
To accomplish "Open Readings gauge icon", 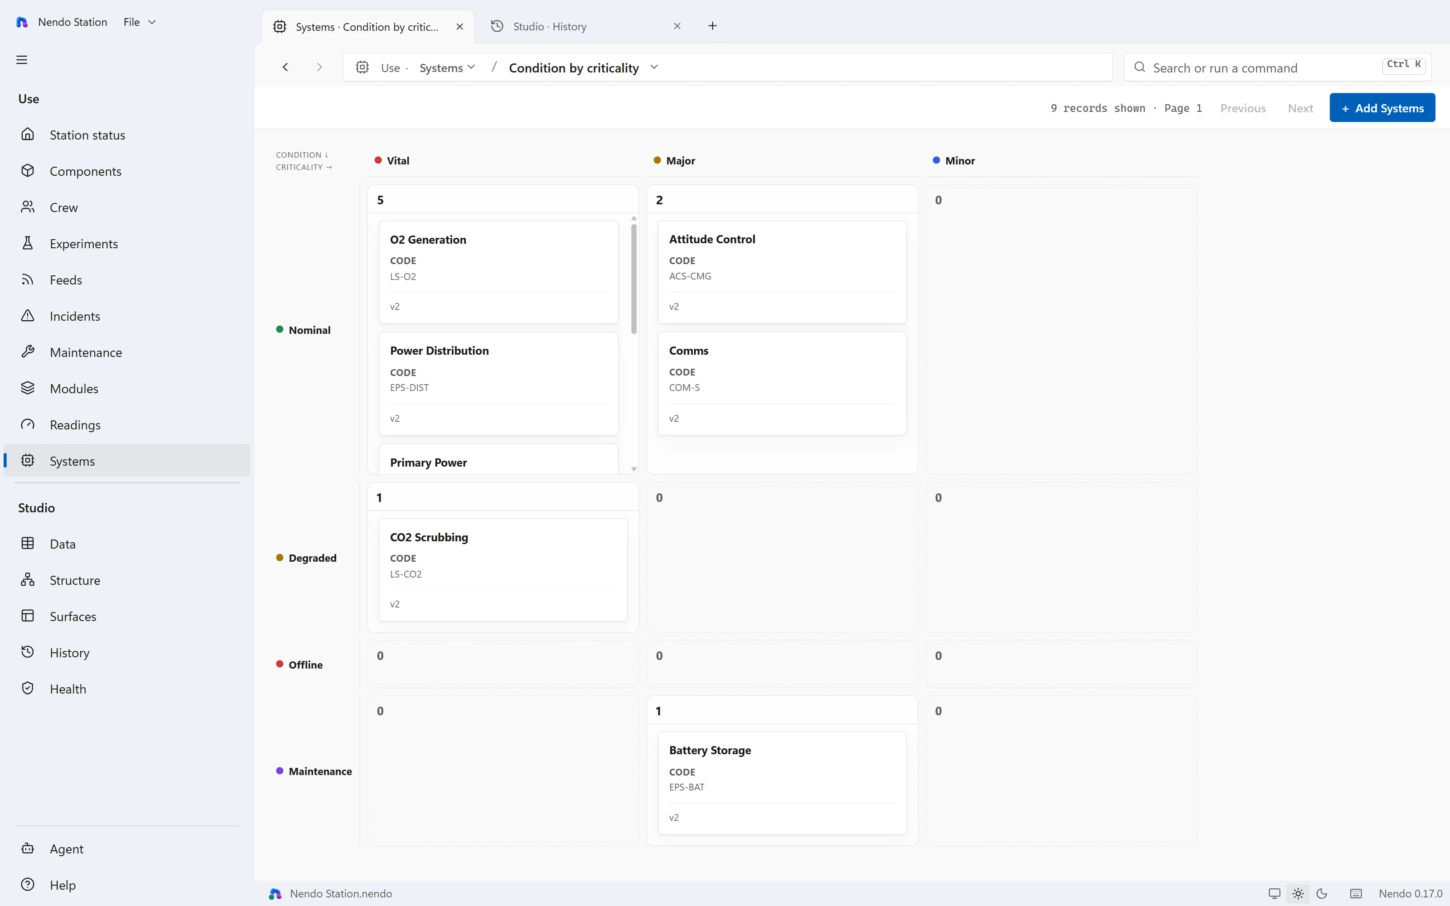I will pyautogui.click(x=28, y=424).
